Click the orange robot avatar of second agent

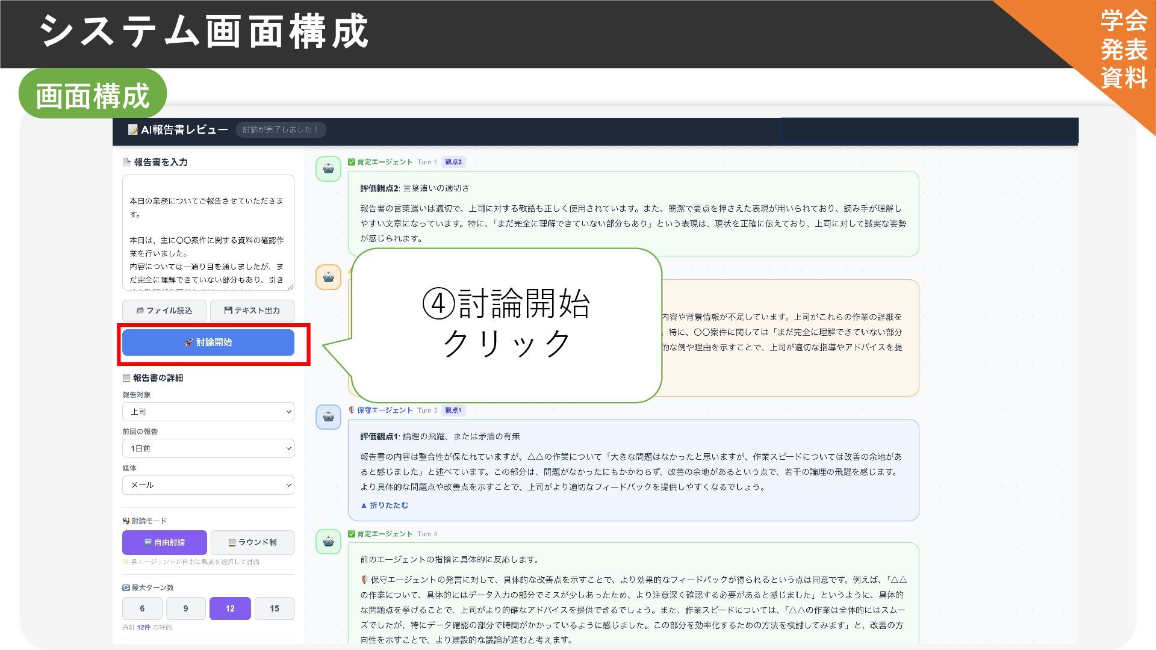pyautogui.click(x=328, y=277)
